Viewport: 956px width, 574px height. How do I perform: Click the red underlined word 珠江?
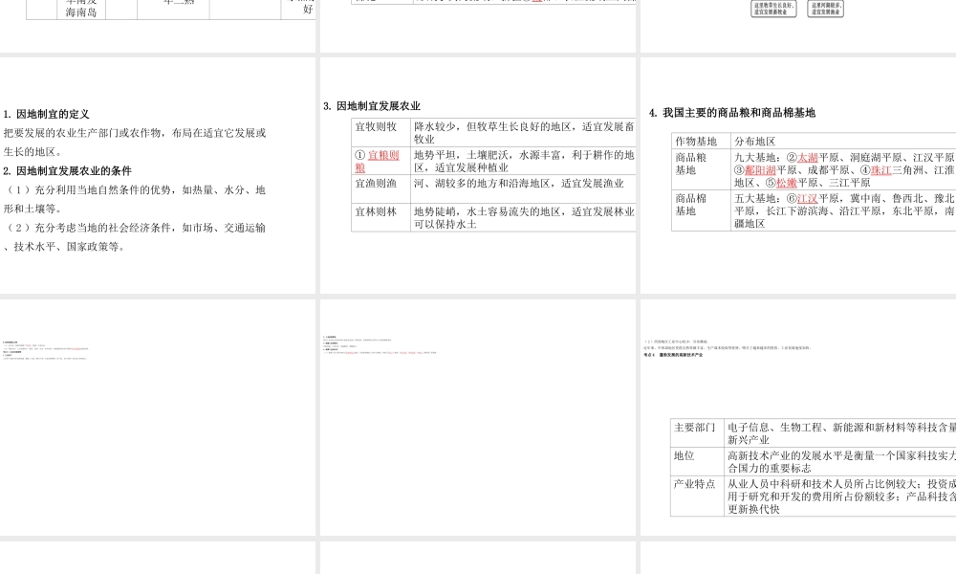[x=881, y=170]
